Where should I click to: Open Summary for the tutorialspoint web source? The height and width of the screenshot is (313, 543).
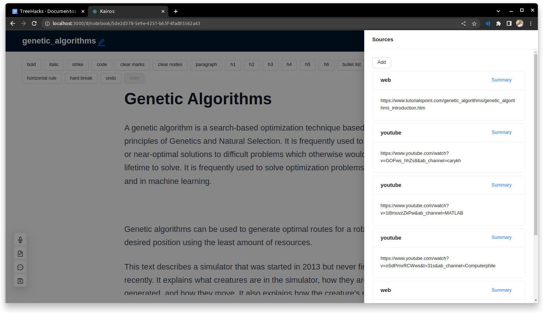coord(501,80)
